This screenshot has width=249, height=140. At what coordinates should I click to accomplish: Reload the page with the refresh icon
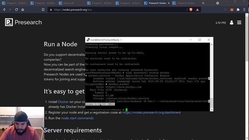(x=16, y=10)
